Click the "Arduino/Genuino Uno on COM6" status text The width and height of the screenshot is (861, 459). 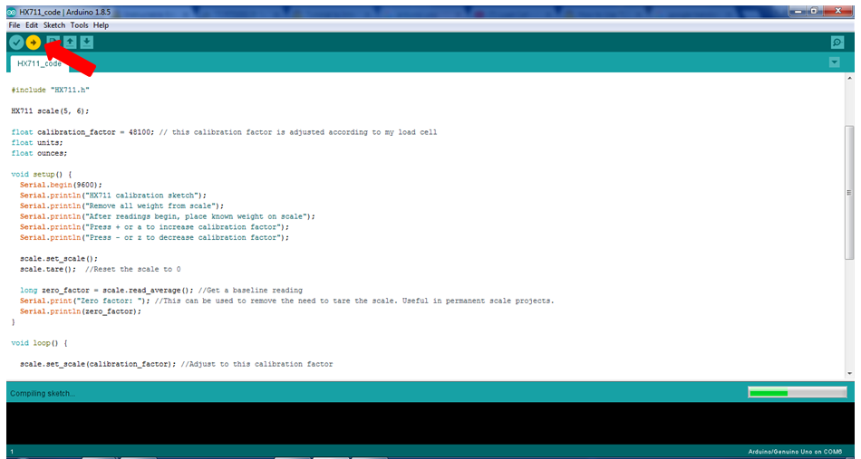pos(795,452)
